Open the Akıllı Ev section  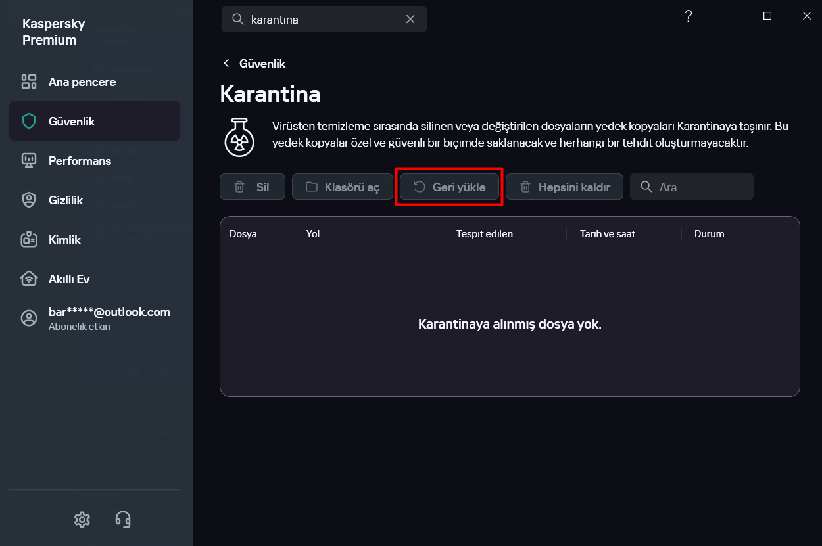click(95, 279)
